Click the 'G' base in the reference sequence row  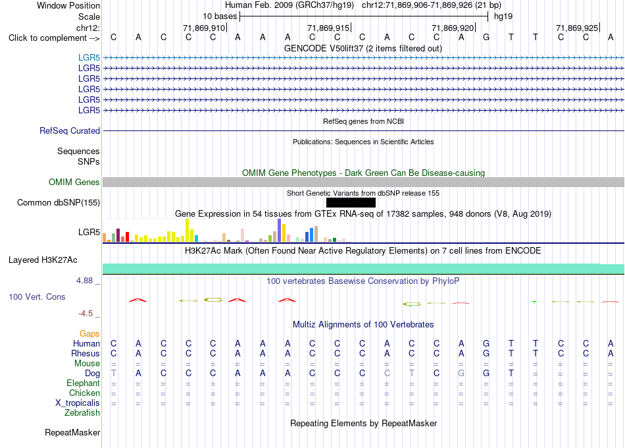click(x=486, y=38)
